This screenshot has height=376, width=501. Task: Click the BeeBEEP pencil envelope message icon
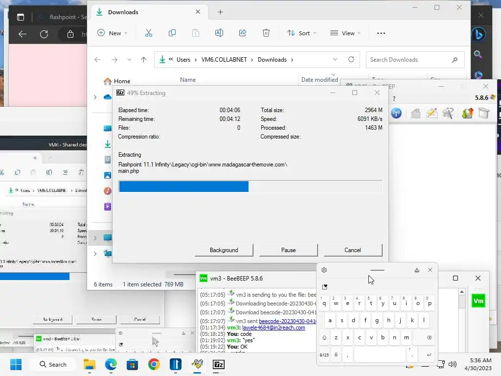432,113
